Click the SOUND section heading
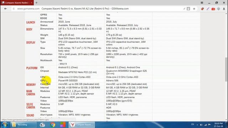The height and width of the screenshot is (128, 228). pyautogui.click(x=30, y=115)
